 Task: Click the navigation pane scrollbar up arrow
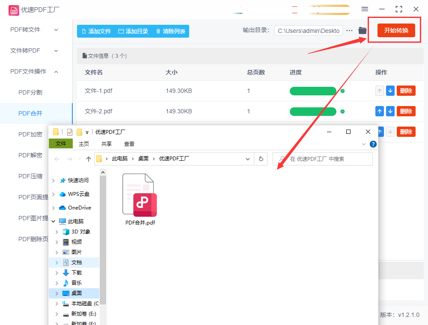tap(103, 172)
